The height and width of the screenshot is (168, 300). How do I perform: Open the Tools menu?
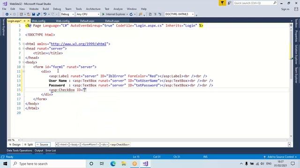(79, 9)
